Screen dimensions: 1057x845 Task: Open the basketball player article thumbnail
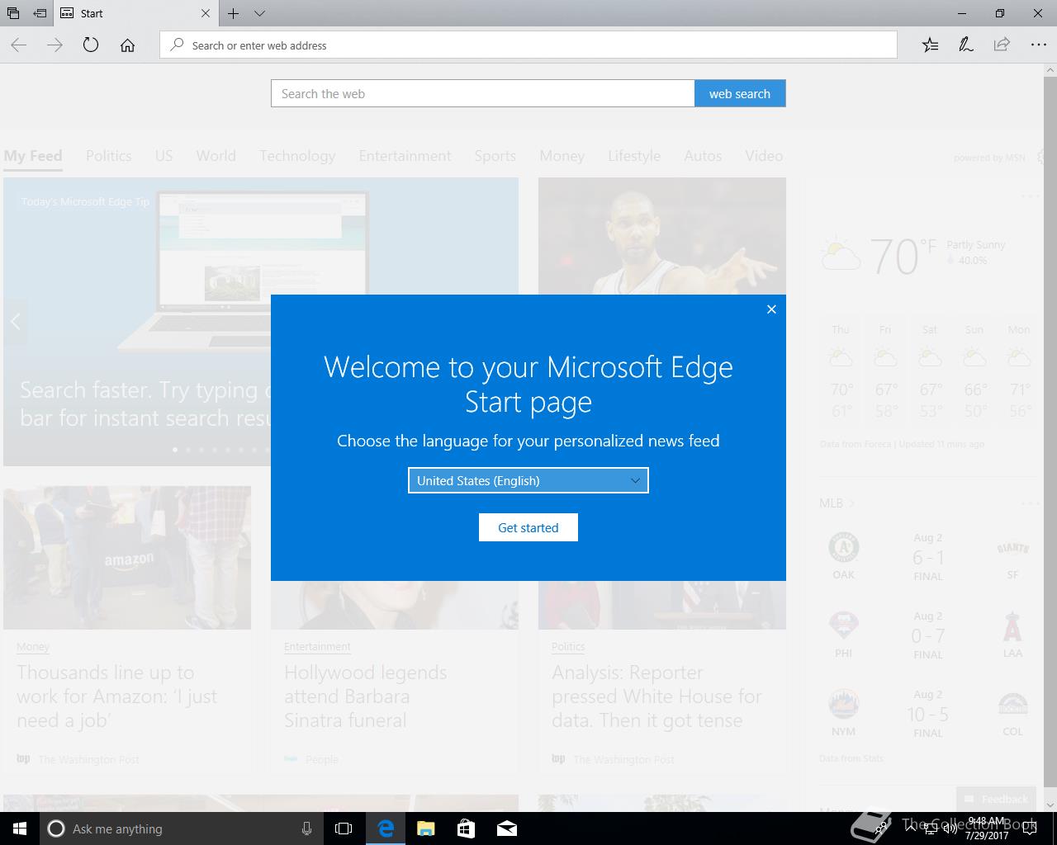[662, 236]
